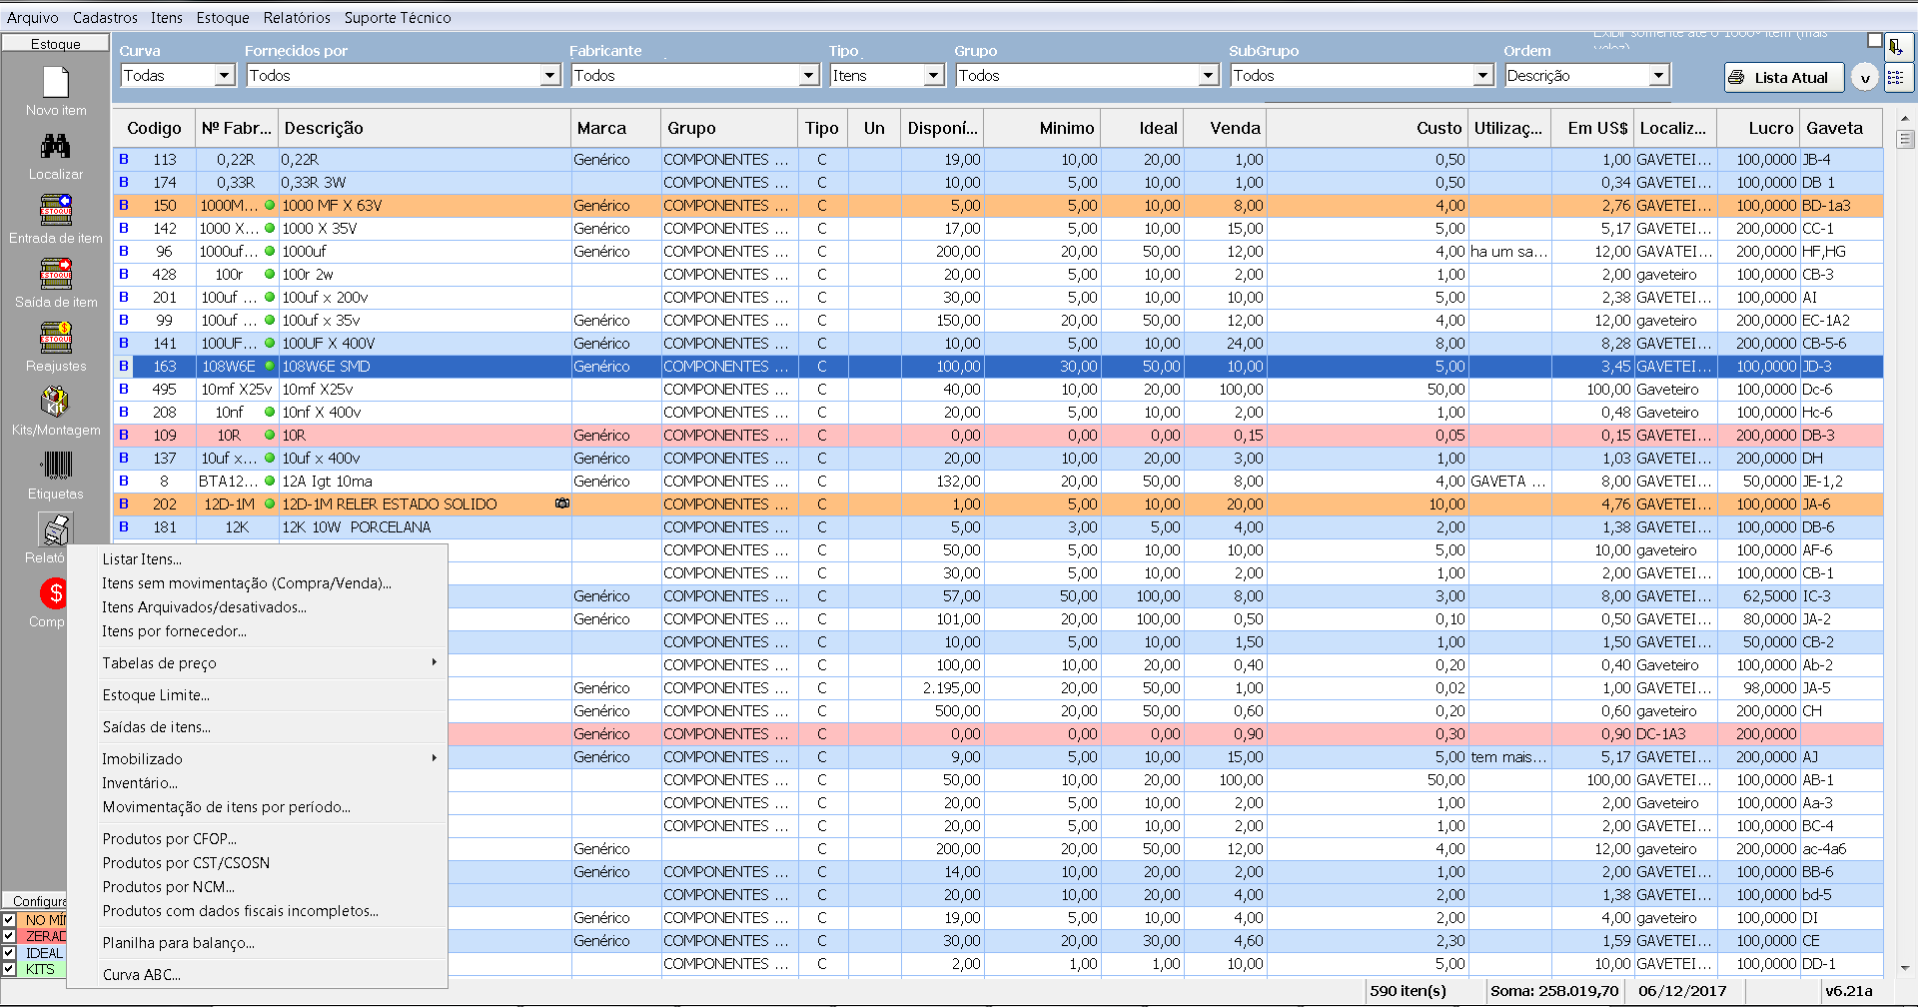
Task: Click the round v button
Action: click(1864, 78)
